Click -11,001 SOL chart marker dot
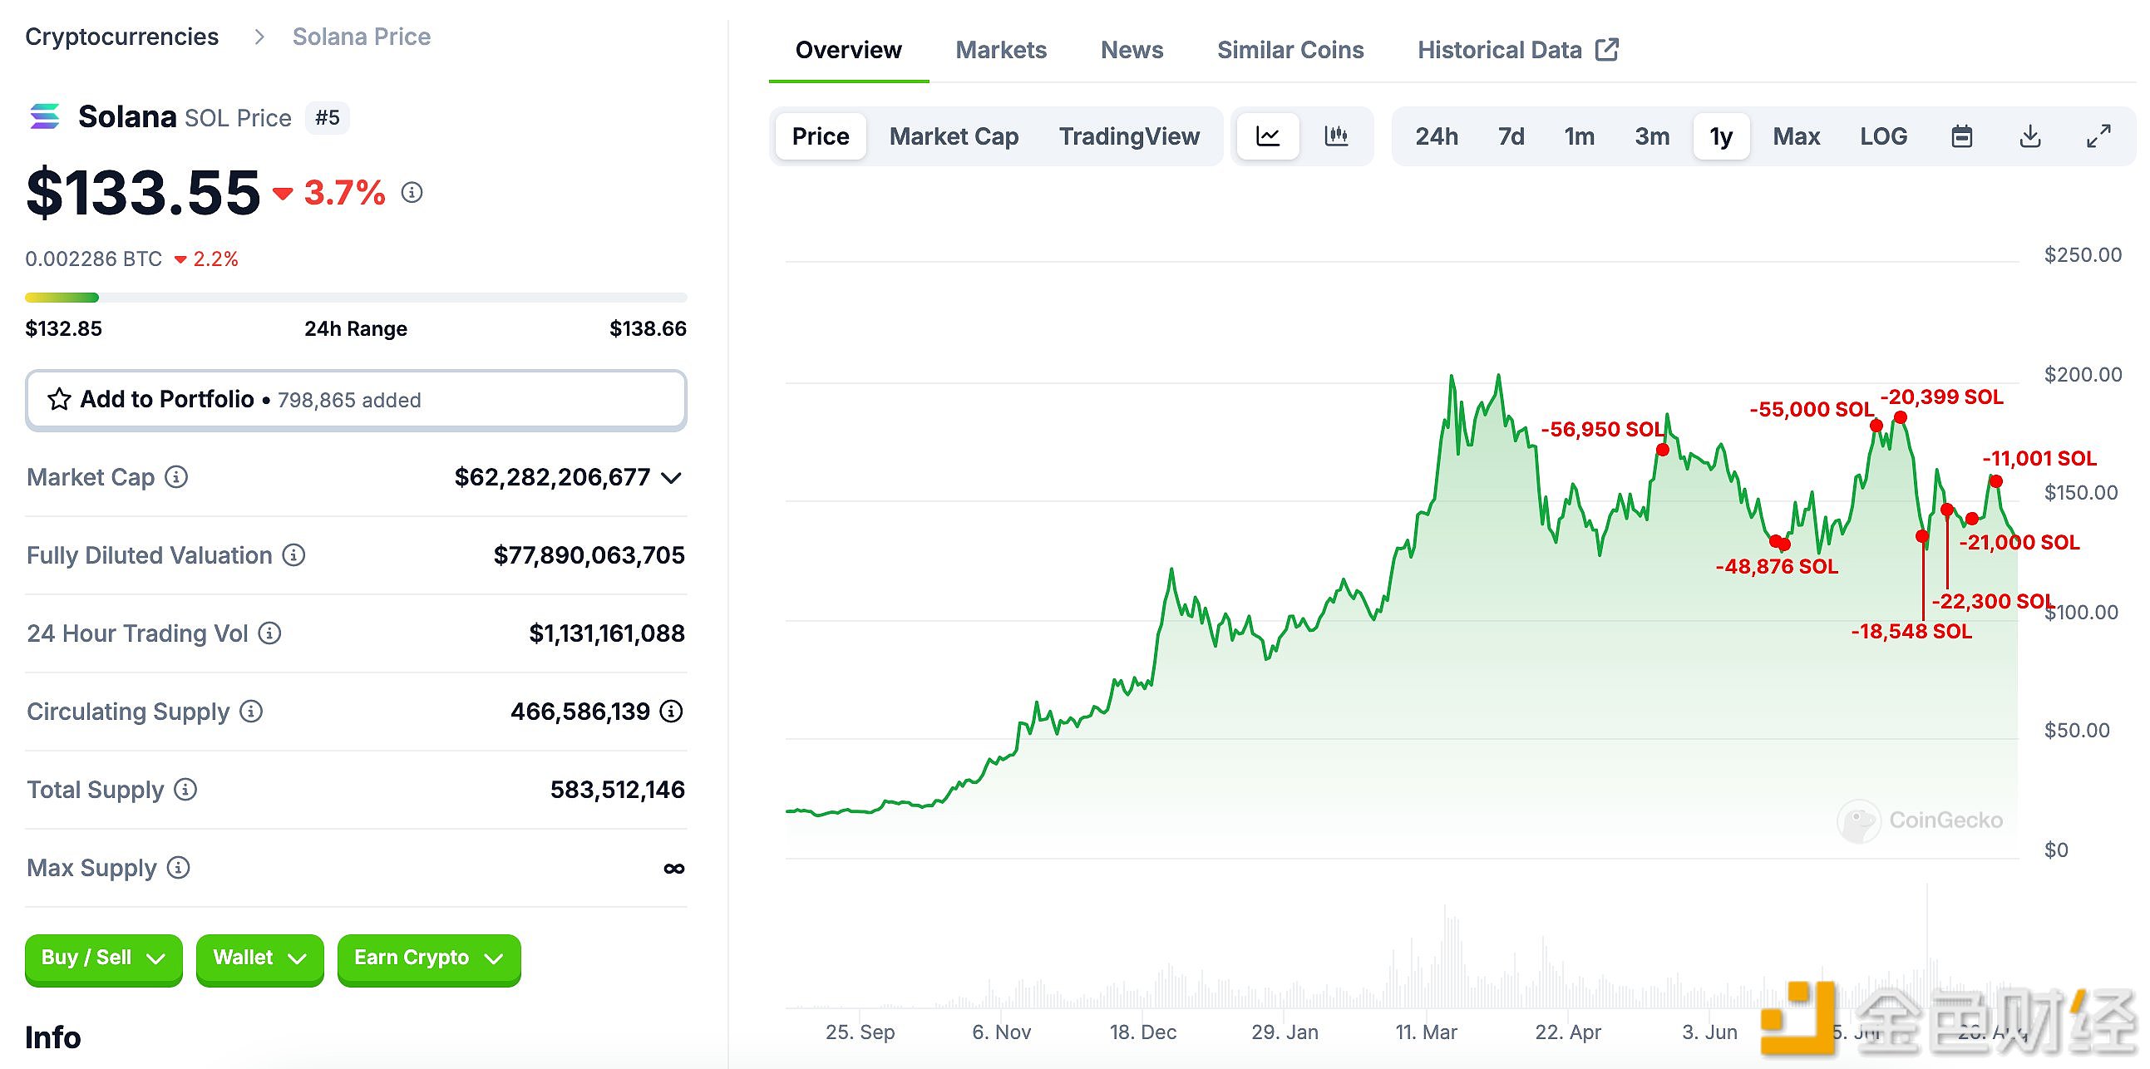 (1996, 480)
